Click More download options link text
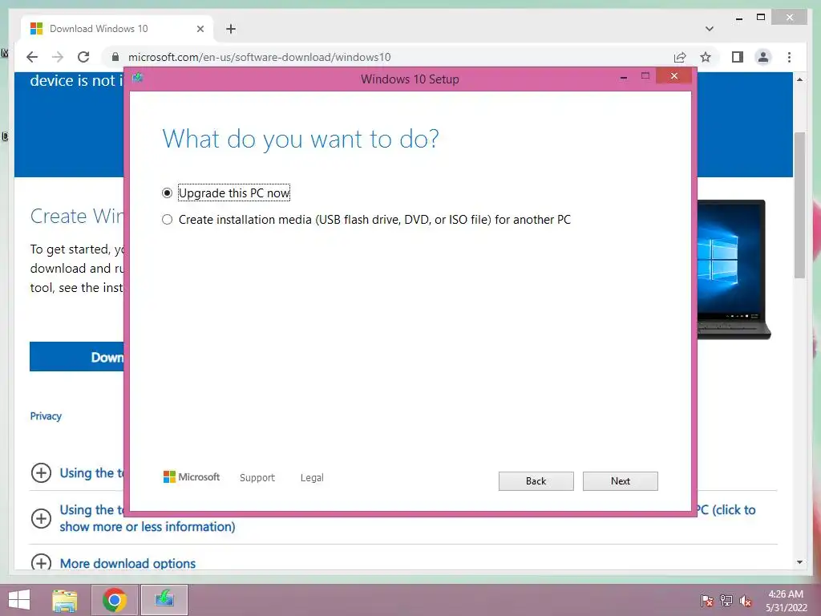The height and width of the screenshot is (616, 821). (x=127, y=563)
